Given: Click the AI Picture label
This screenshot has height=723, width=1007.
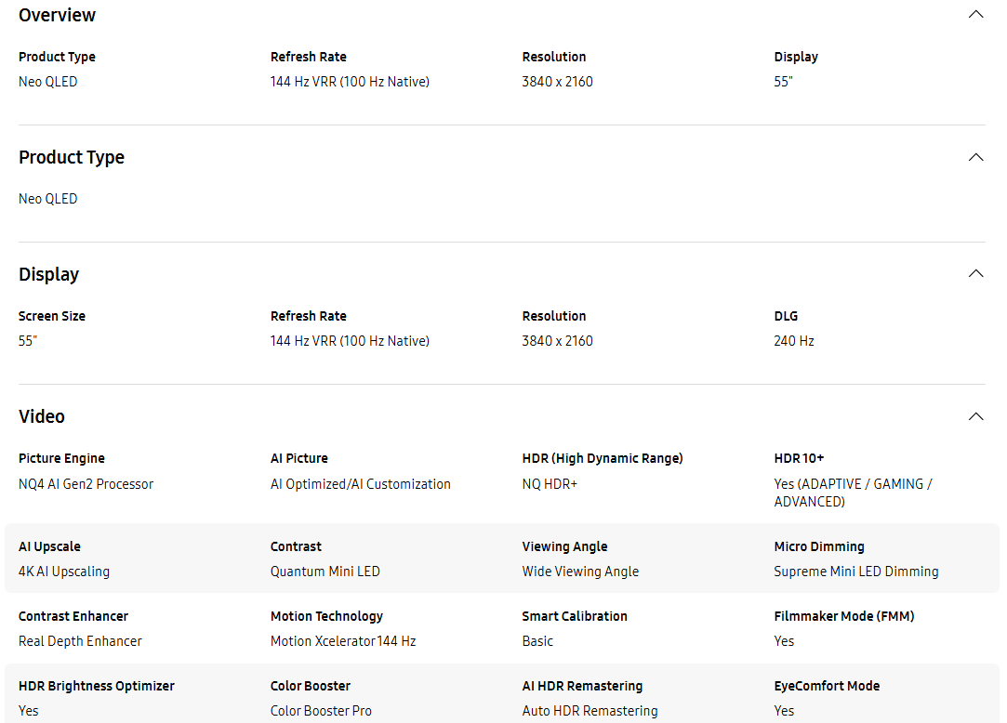Looking at the screenshot, I should click(x=299, y=458).
